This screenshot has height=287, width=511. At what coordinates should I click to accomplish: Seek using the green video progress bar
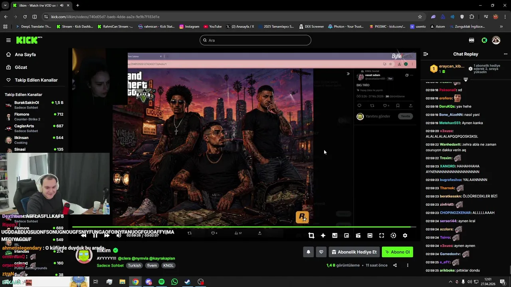coord(244,227)
